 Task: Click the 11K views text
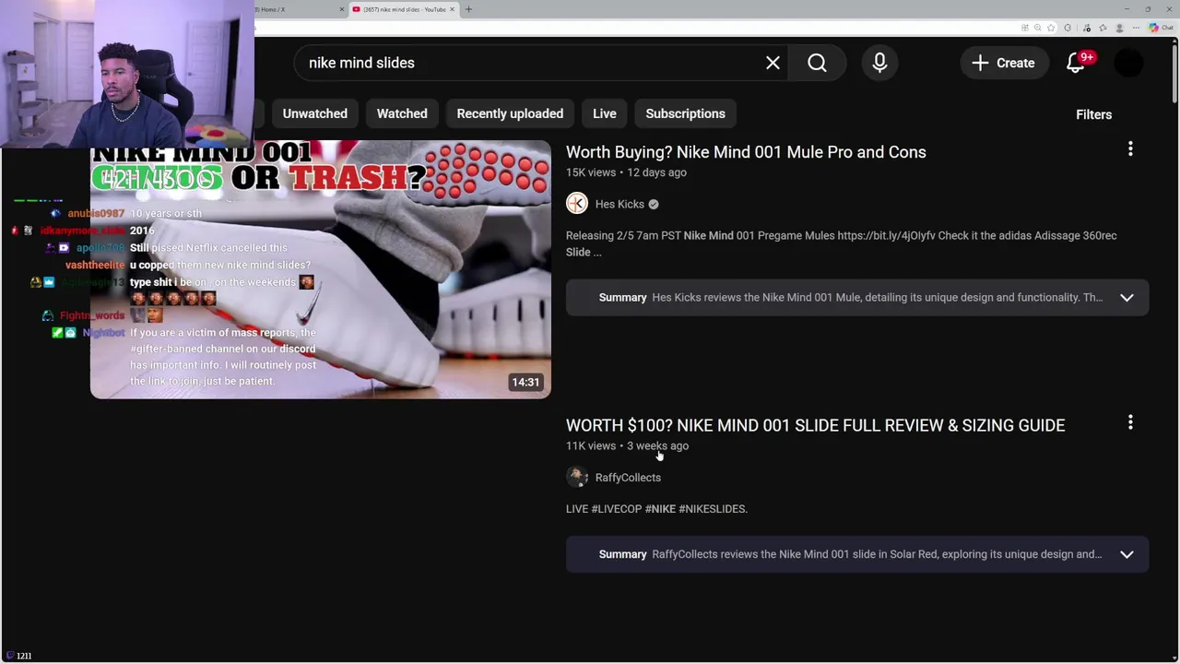[591, 445]
